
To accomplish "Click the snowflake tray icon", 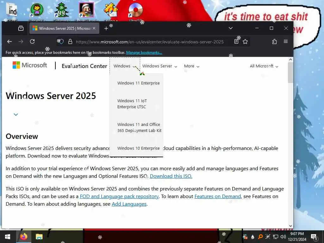I will tap(268, 237).
